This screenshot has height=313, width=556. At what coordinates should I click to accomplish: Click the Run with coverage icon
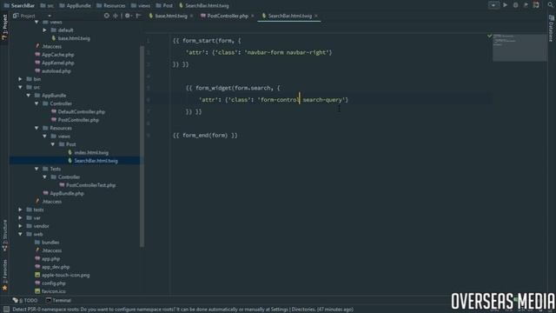[526, 5]
